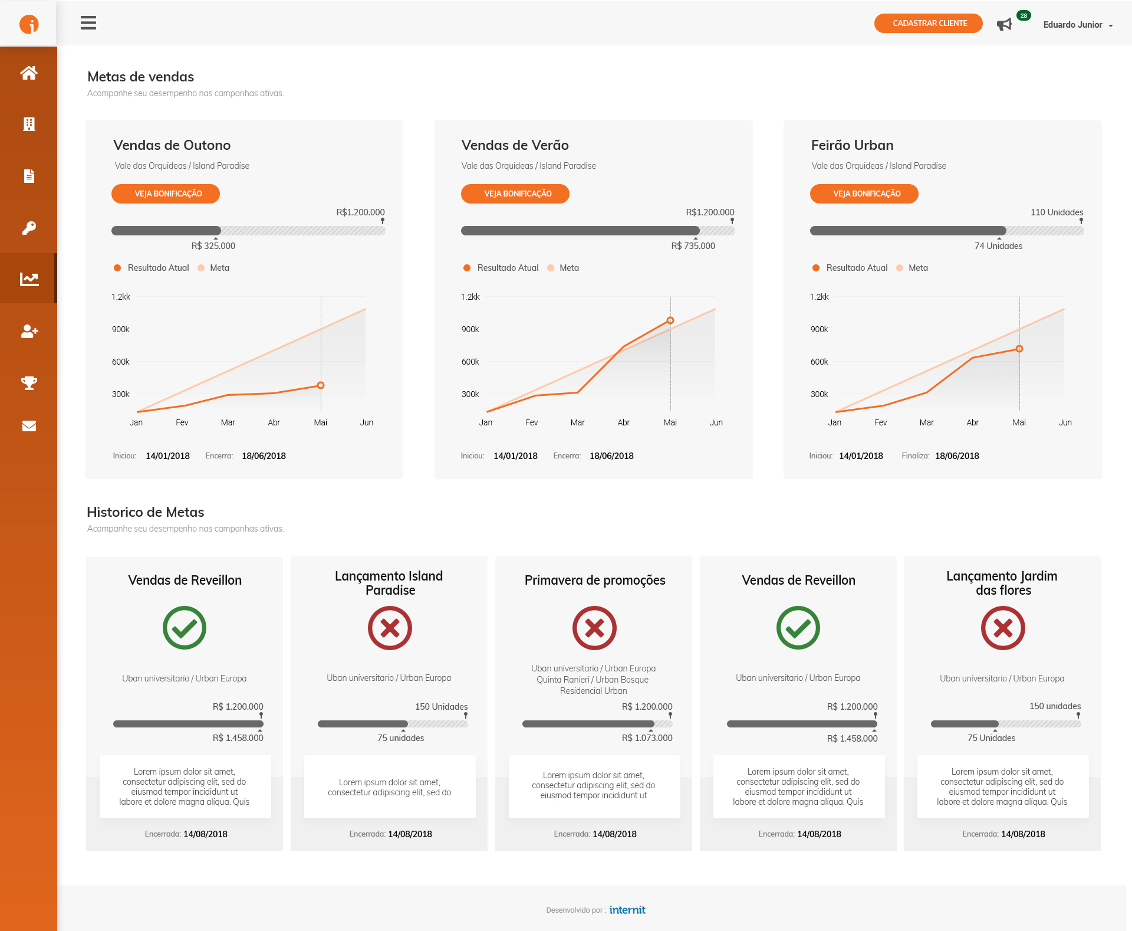Click the building icon in sidebar

(x=28, y=124)
